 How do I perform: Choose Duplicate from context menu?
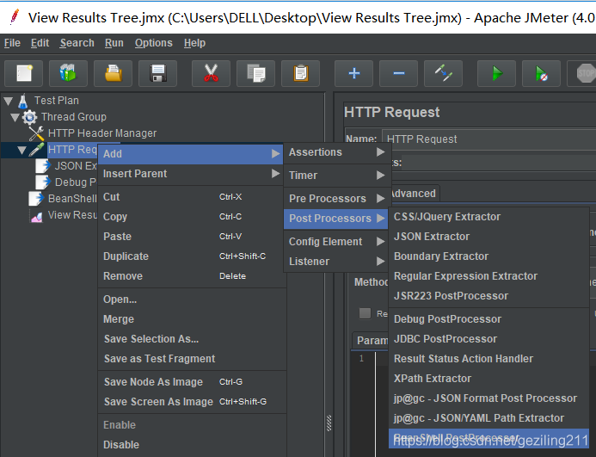click(x=192, y=256)
